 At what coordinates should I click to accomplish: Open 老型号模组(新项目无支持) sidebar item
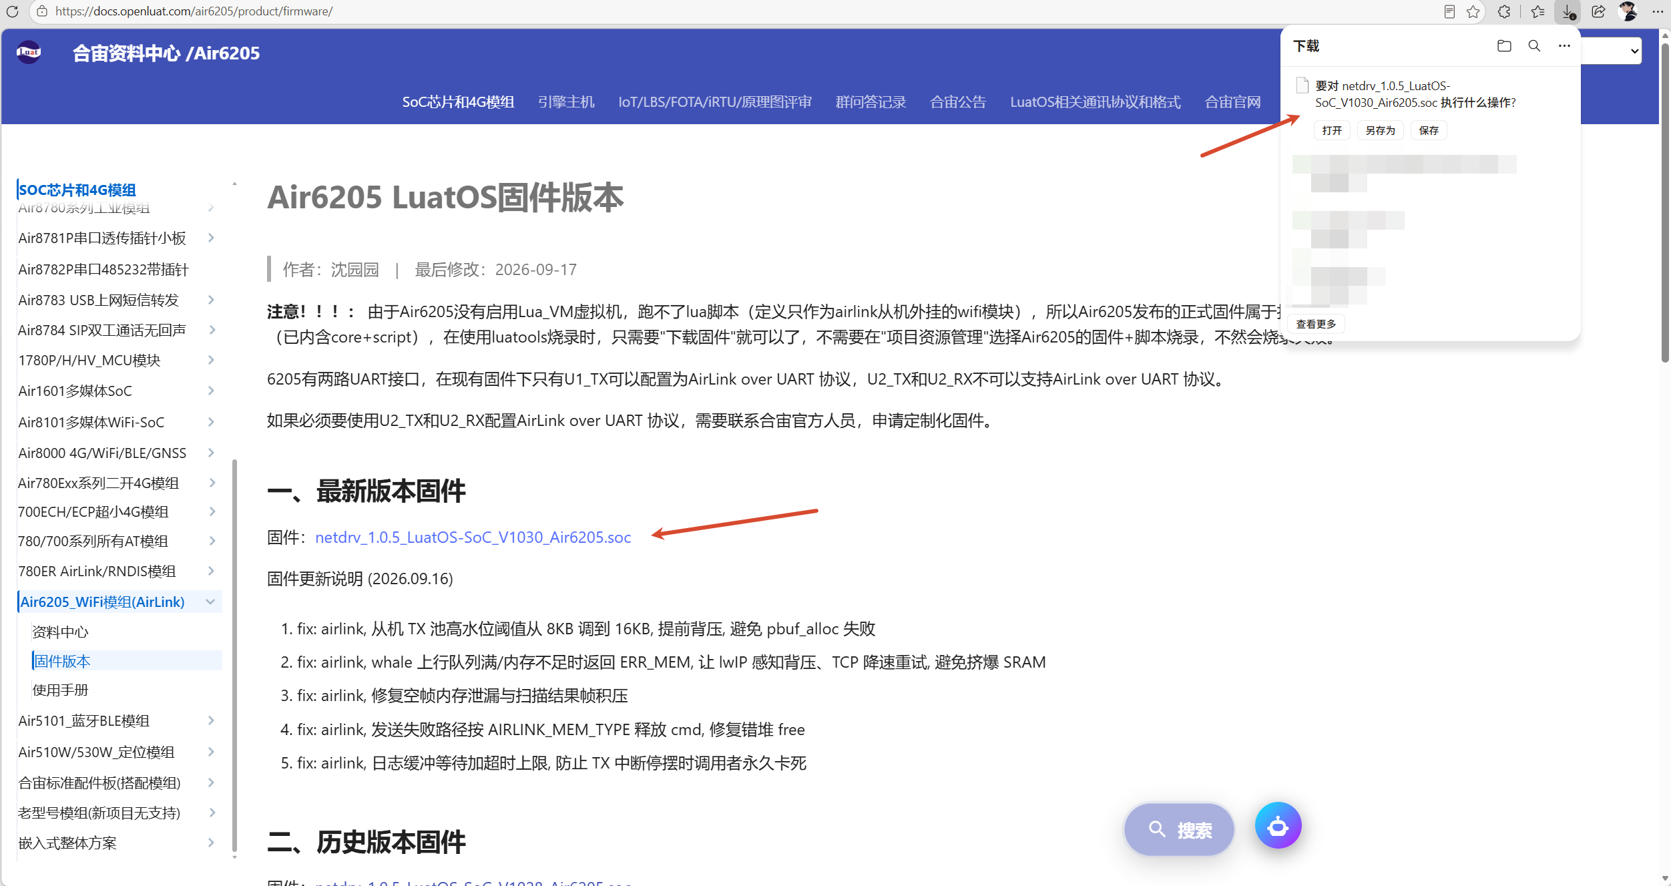point(99,813)
